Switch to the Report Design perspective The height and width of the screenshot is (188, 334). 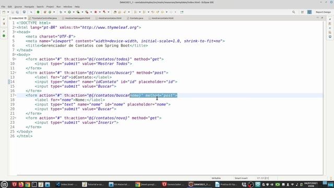click(x=323, y=12)
